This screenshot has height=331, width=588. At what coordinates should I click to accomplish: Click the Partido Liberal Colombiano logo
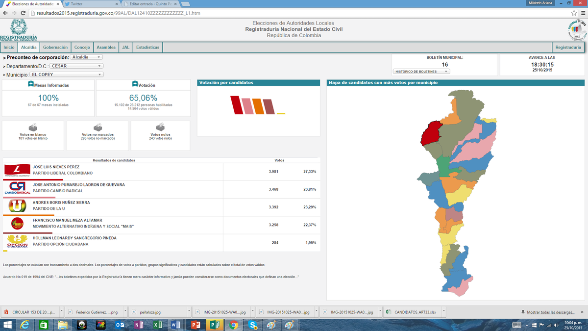[x=17, y=170]
